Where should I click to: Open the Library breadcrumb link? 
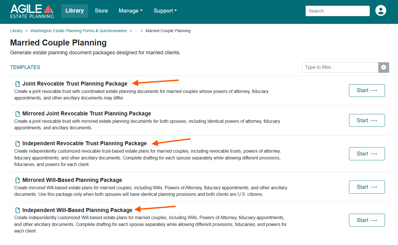(16, 31)
